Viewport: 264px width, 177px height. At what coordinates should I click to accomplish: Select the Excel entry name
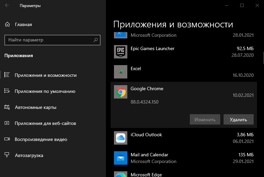pyautogui.click(x=136, y=68)
